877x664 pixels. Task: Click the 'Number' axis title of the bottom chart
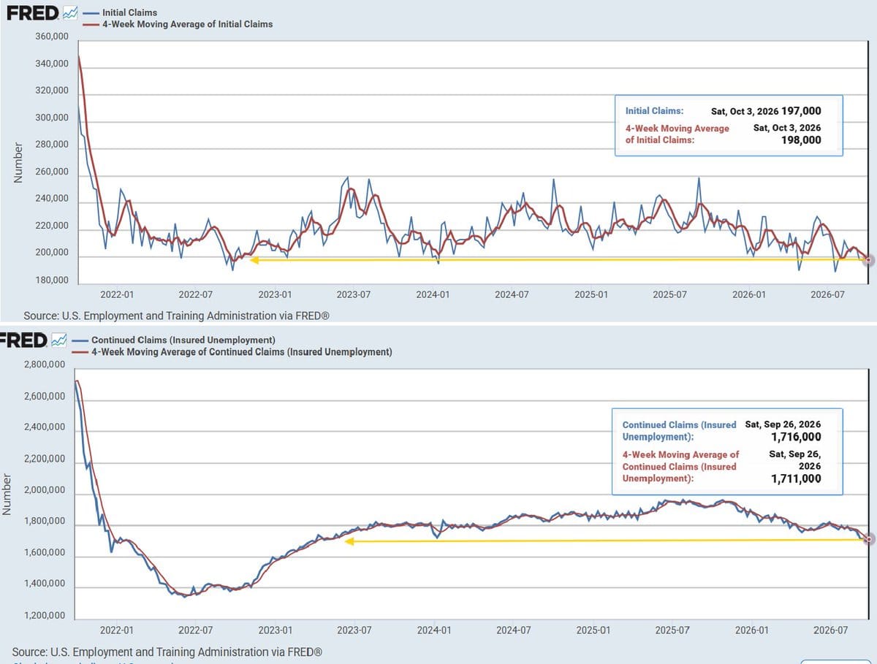(7, 495)
